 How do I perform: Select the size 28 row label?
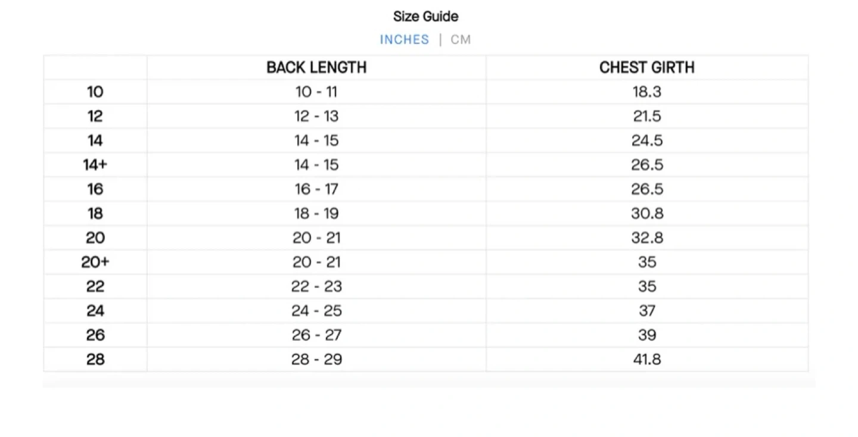pyautogui.click(x=95, y=360)
